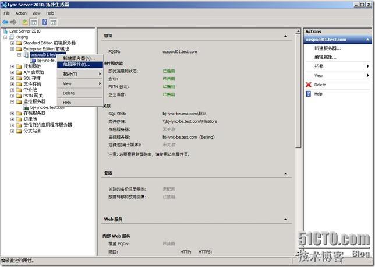Image resolution: width=375 pixels, height=267 pixels.
Task: Click the Beijing site building icon
Action: click(x=11, y=37)
